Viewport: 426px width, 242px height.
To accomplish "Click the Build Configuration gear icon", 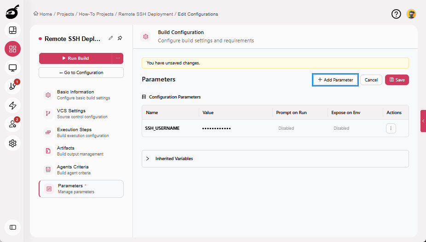I will tap(146, 36).
